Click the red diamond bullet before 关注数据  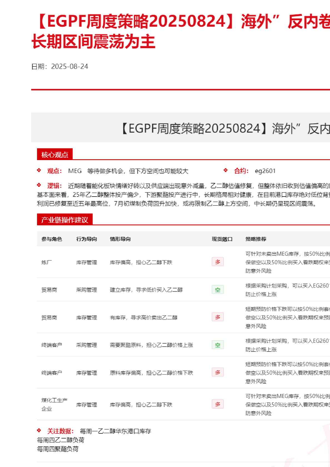click(39, 431)
